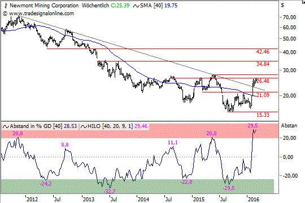Click the 11,1 indicator peak label

pos(173,143)
